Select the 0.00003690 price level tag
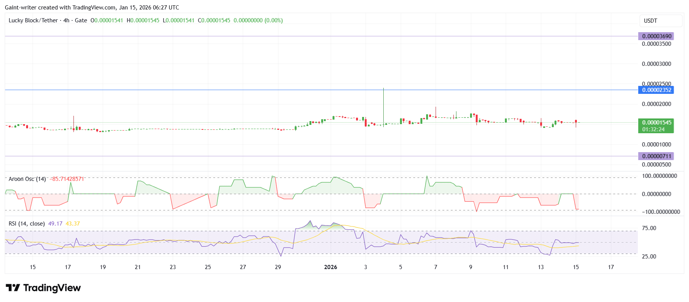Screen dimensions: 689x302 (657, 36)
